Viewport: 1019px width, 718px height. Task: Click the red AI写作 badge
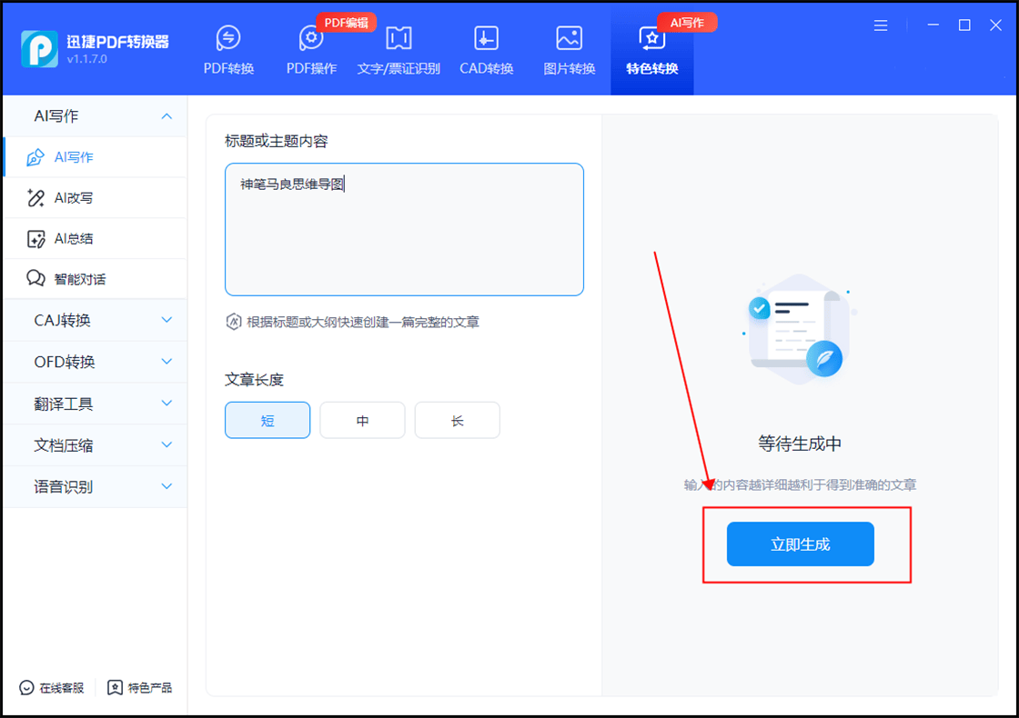687,23
